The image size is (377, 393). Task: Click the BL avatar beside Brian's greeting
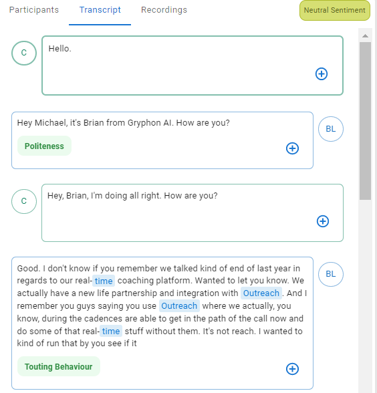coord(331,129)
